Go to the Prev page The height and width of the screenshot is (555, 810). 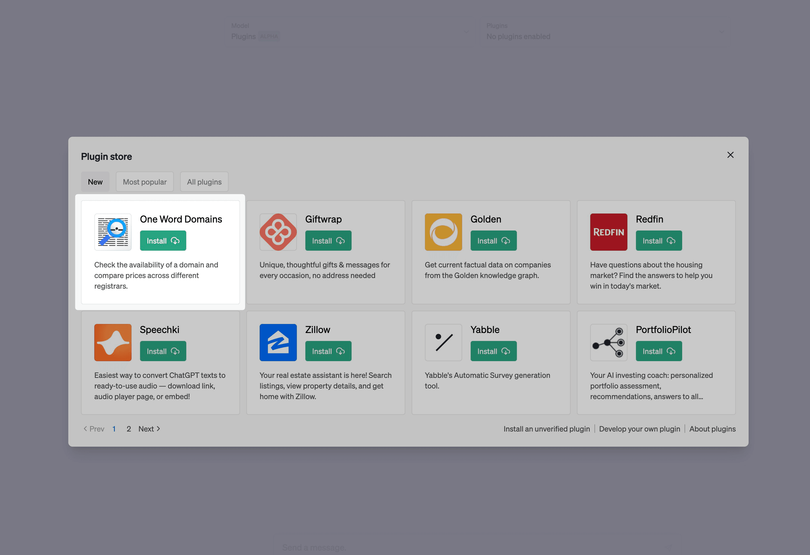[x=94, y=429]
